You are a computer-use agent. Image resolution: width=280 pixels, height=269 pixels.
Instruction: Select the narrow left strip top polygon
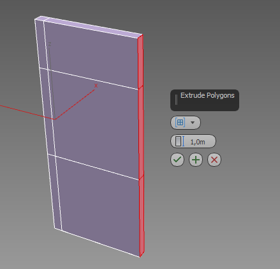click(41, 44)
